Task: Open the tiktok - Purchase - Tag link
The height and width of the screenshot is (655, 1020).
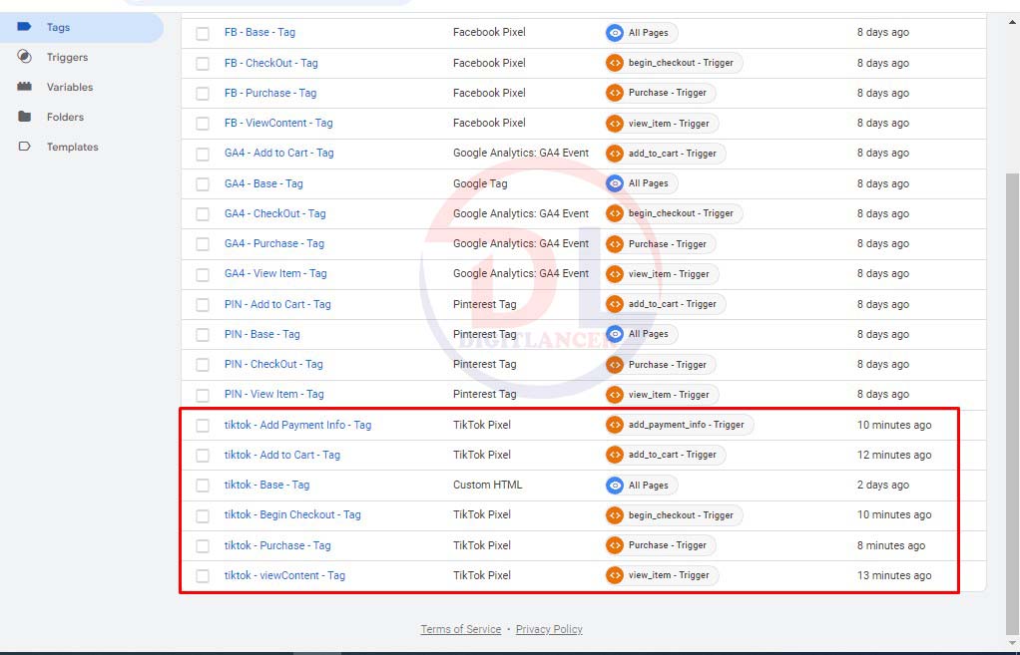Action: (277, 545)
